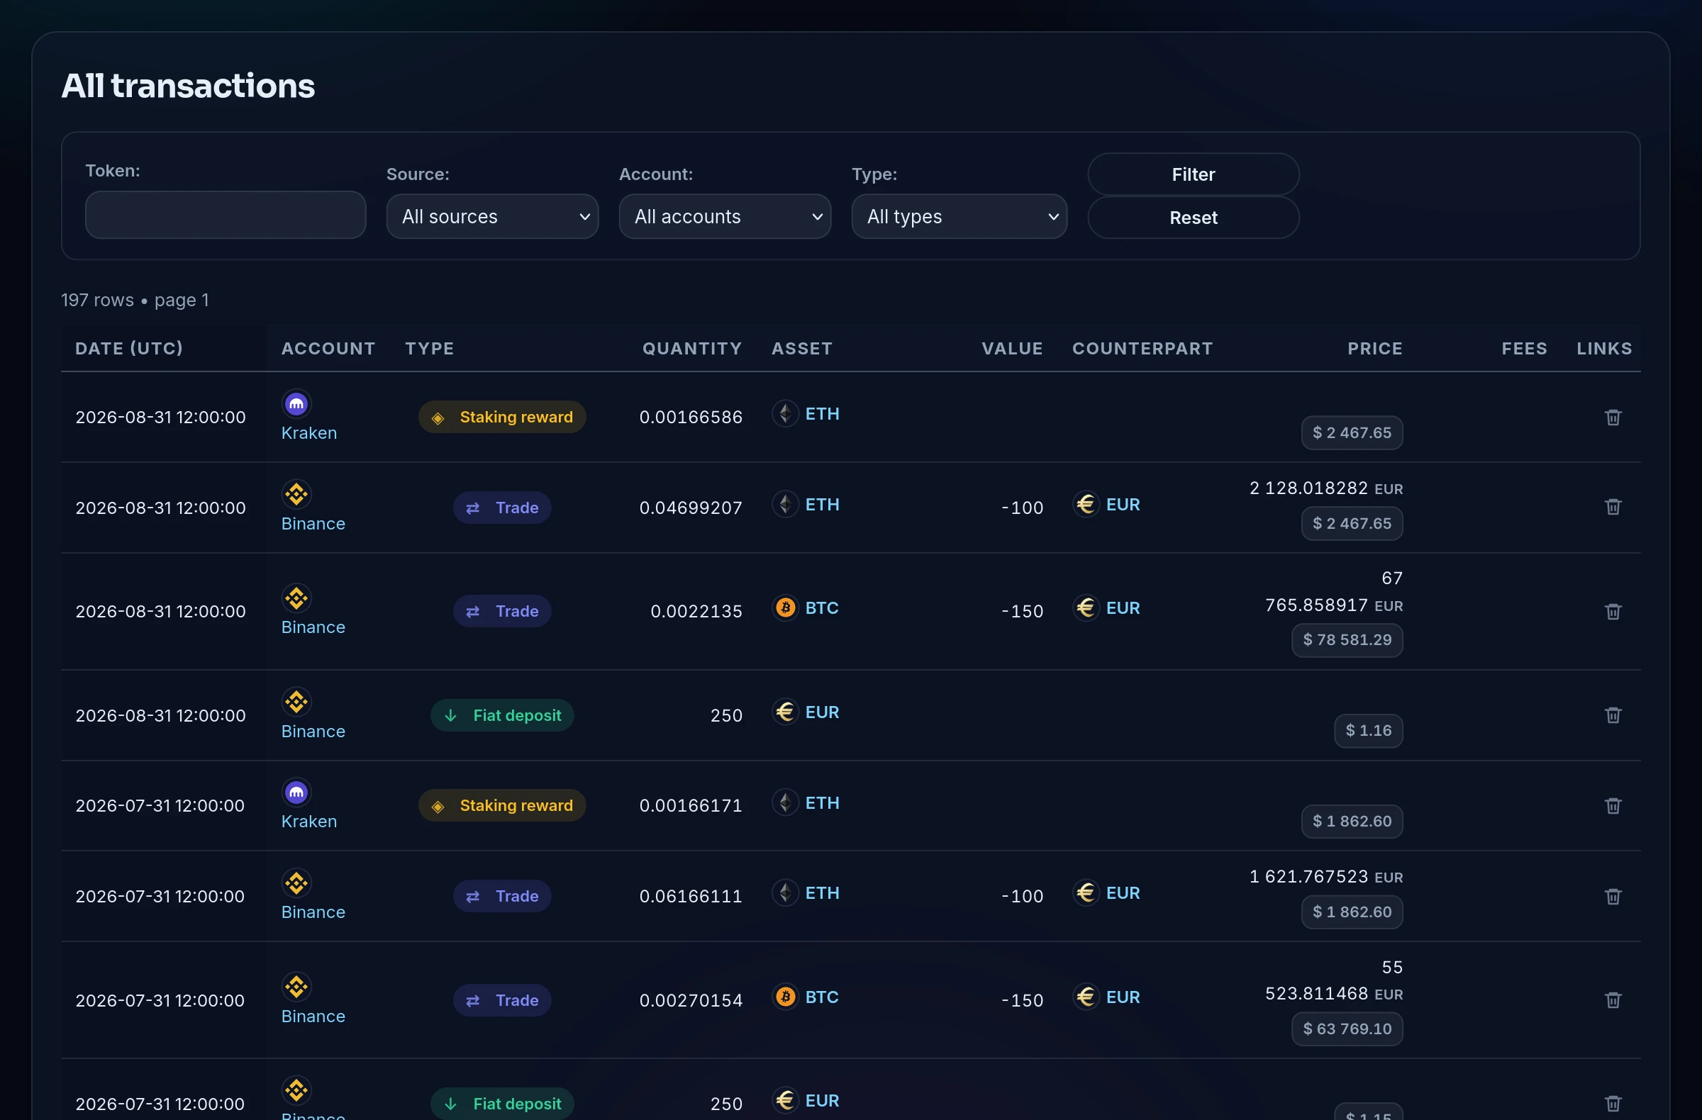Click the $ 63 769.10 price tag
Viewport: 1702px width, 1120px height.
(1347, 1029)
